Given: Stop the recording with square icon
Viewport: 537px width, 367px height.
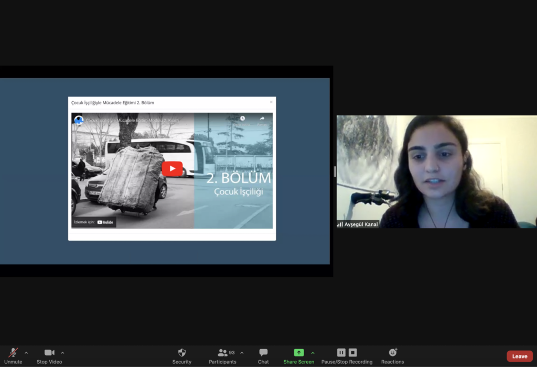Looking at the screenshot, I should [353, 352].
